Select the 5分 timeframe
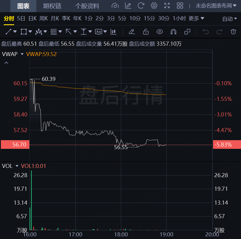This screenshot has width=241, height=239. (x=122, y=18)
